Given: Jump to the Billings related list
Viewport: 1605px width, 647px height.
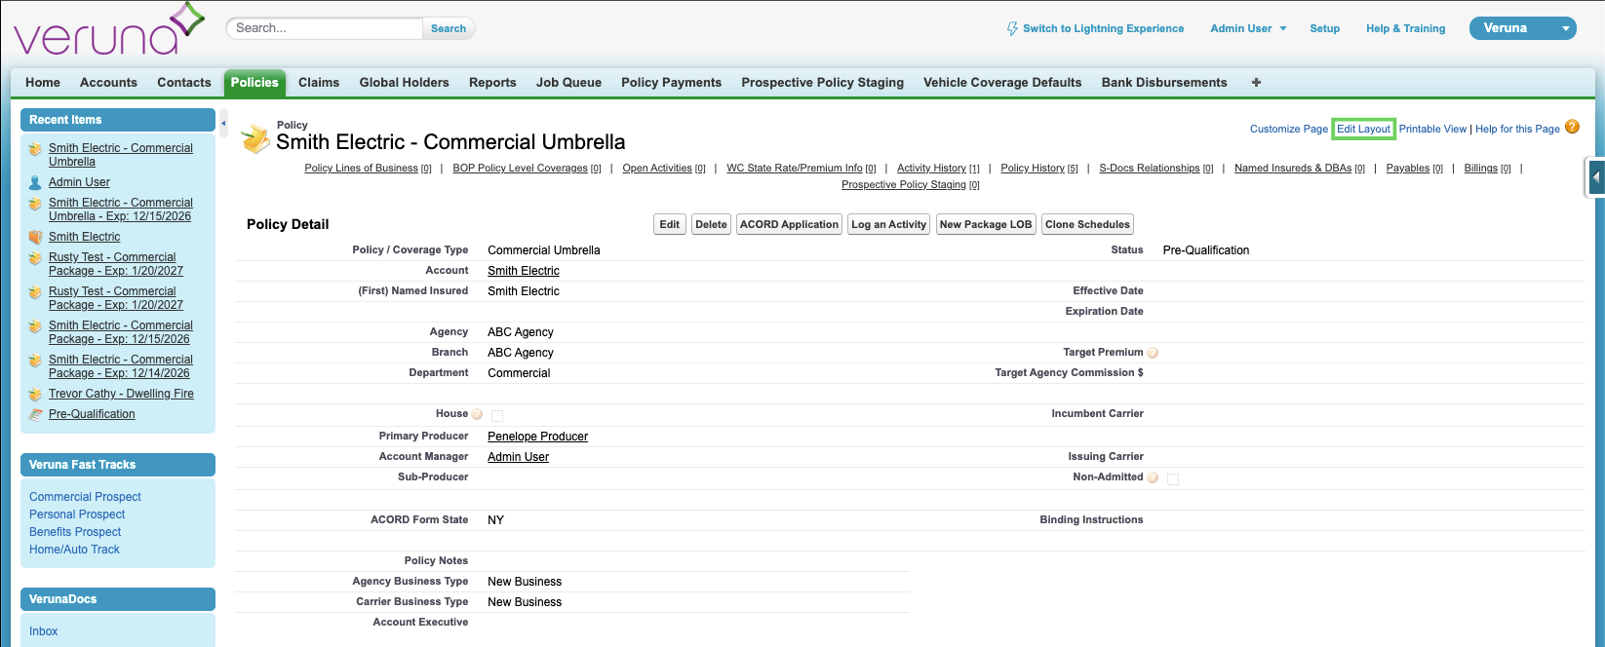Looking at the screenshot, I should coord(1487,169).
